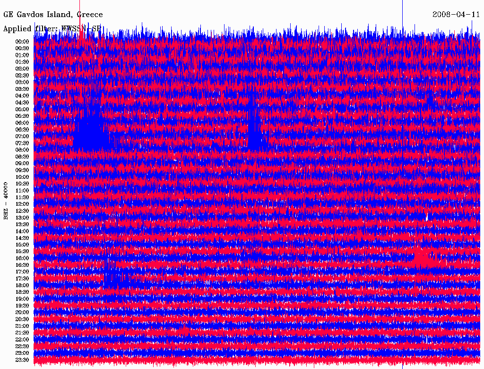
Task: Click the 06:00 time label
Action: click(22, 123)
